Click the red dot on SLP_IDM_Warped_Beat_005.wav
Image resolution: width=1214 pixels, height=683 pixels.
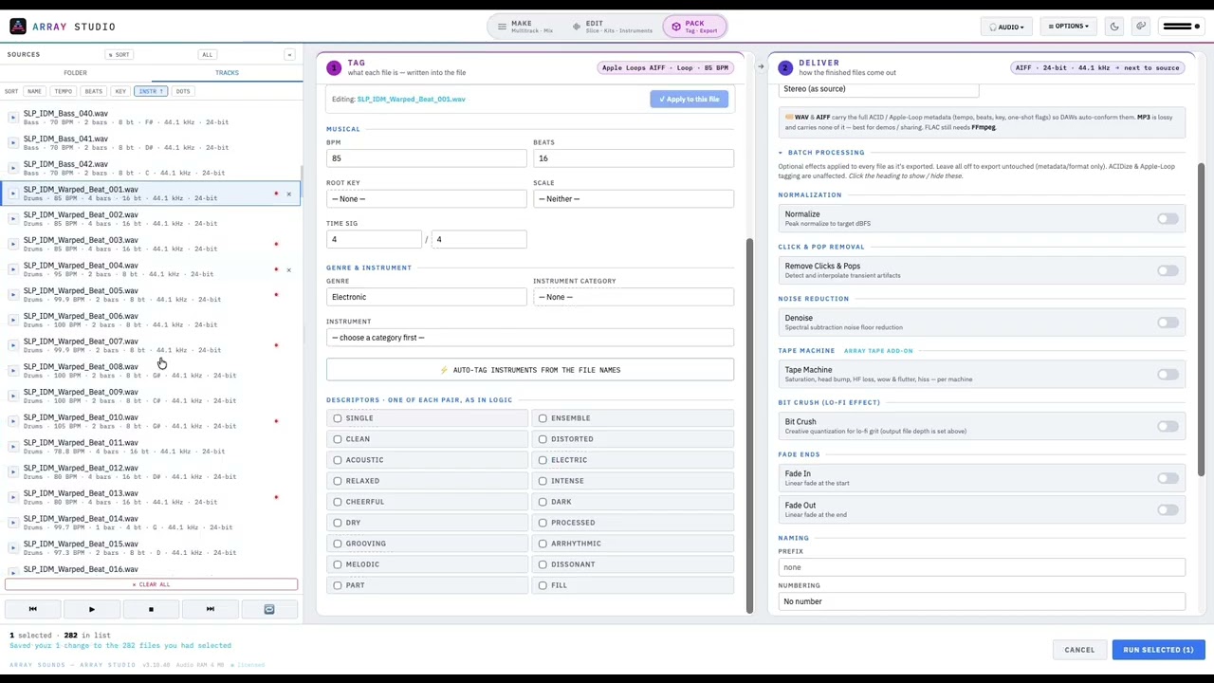pos(276,295)
